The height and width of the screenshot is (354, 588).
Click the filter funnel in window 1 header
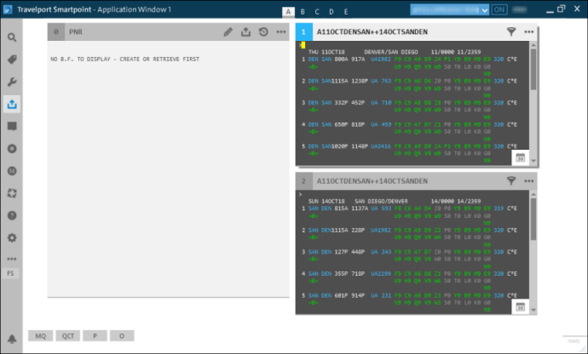511,32
